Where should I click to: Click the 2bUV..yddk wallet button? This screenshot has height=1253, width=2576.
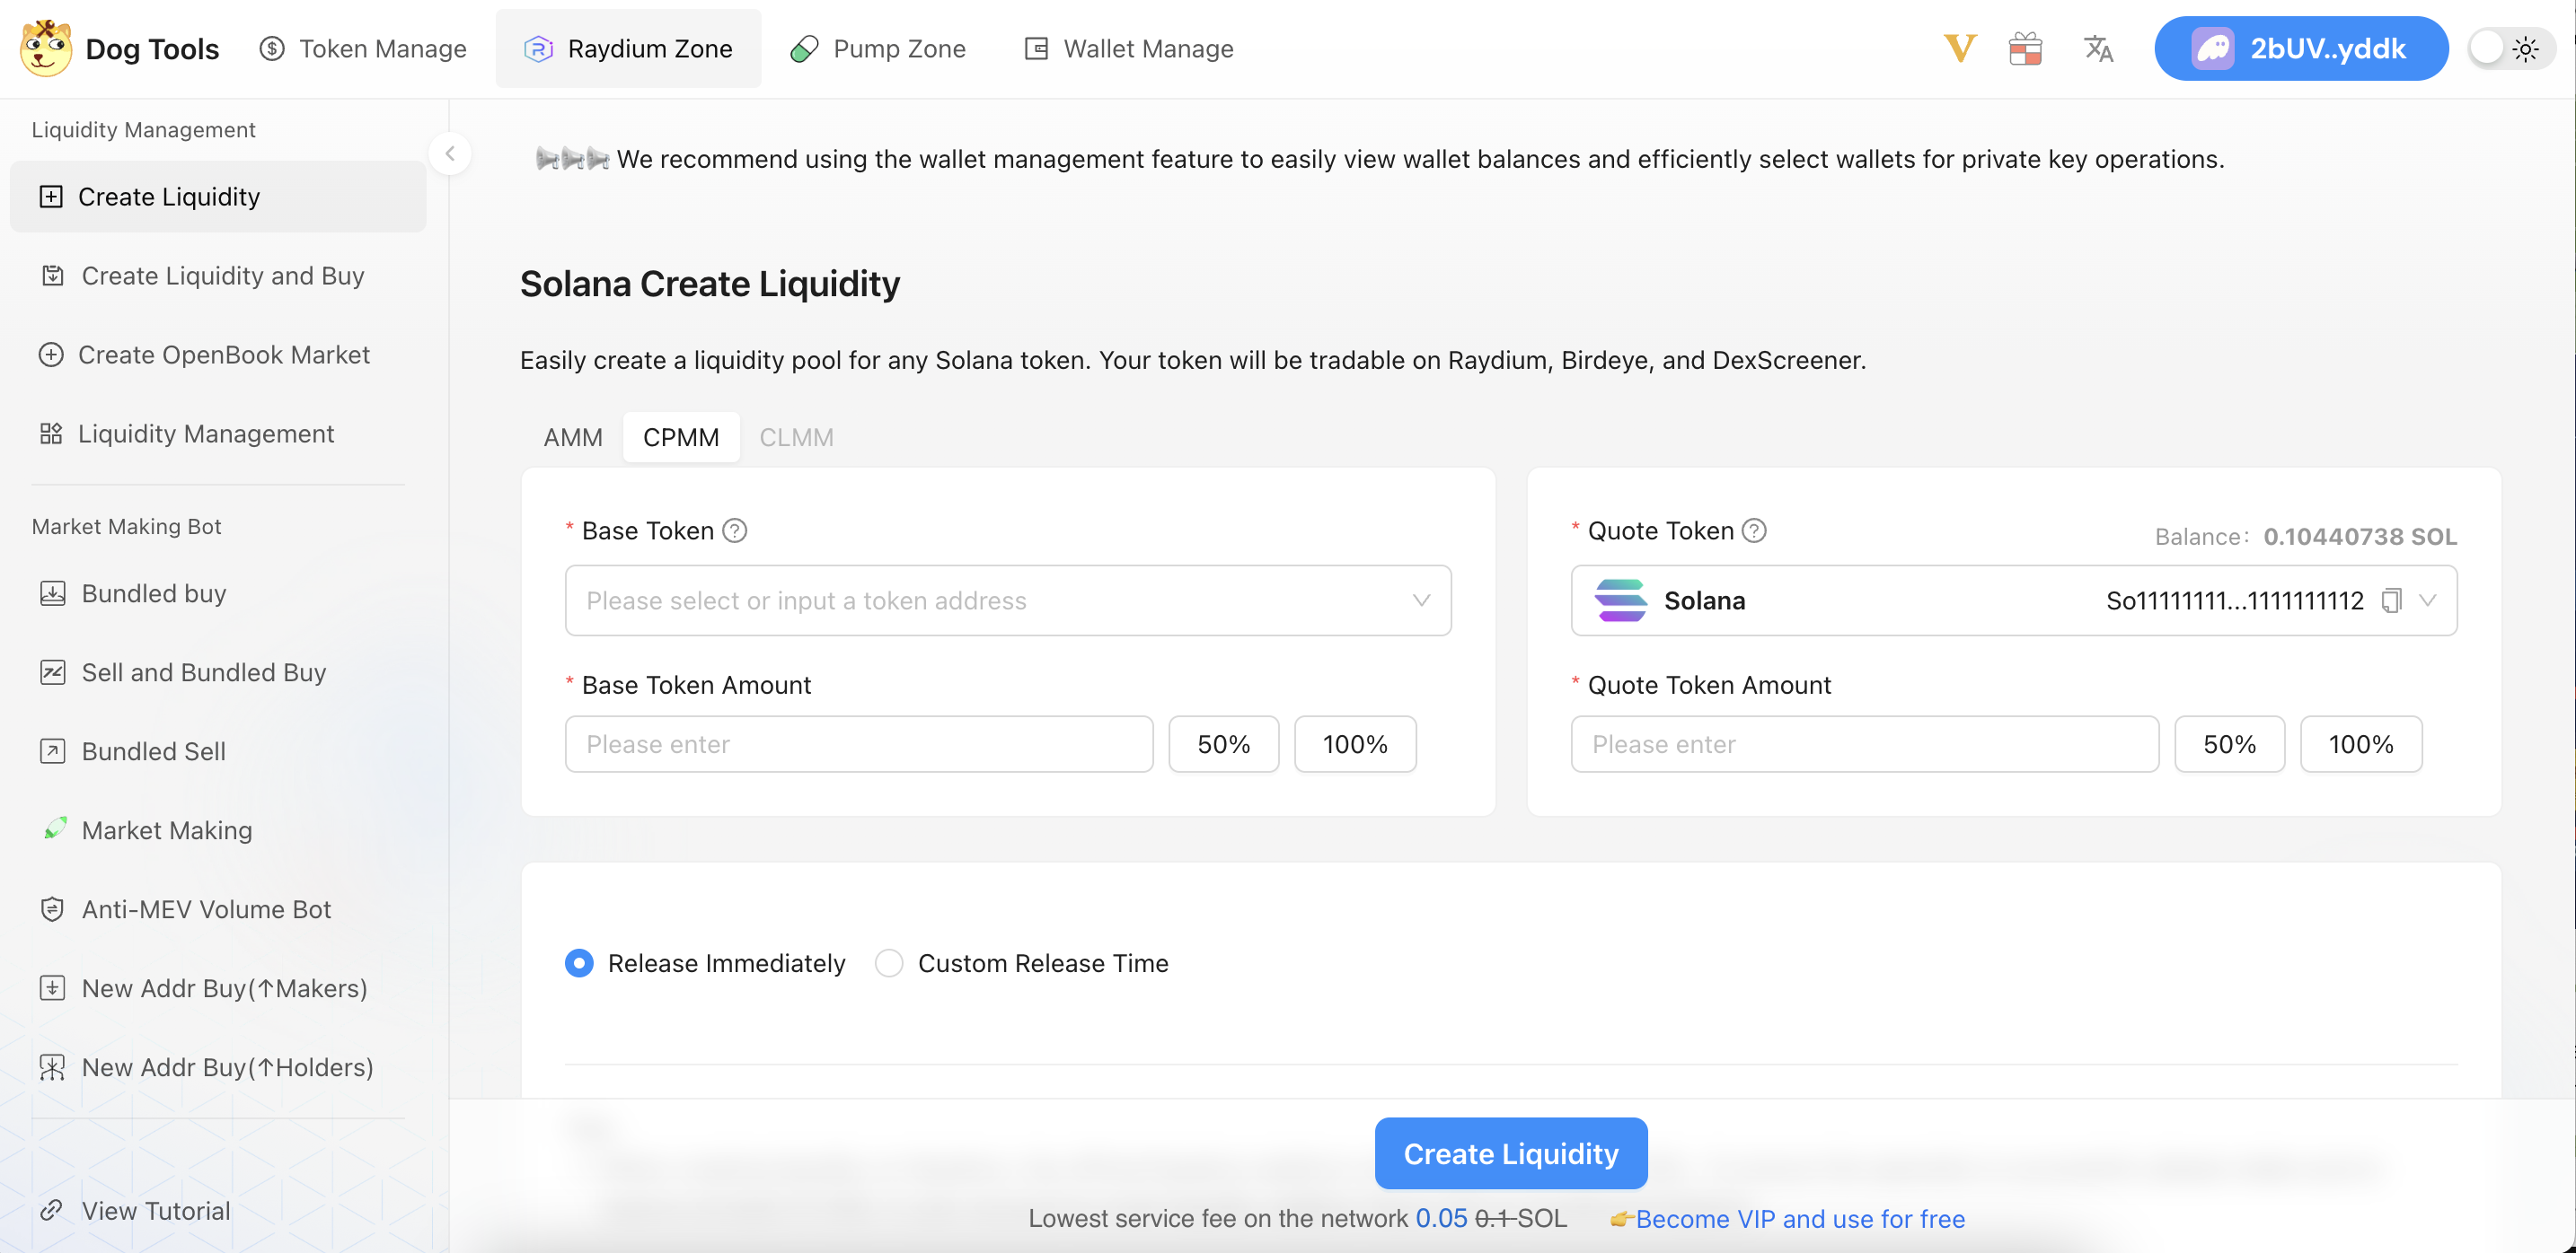click(2301, 48)
